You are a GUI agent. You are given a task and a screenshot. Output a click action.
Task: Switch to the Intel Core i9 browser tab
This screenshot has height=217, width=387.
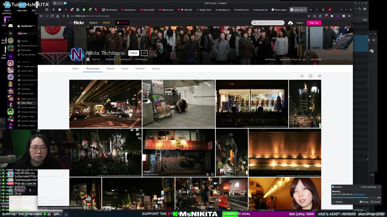(x=241, y=10)
